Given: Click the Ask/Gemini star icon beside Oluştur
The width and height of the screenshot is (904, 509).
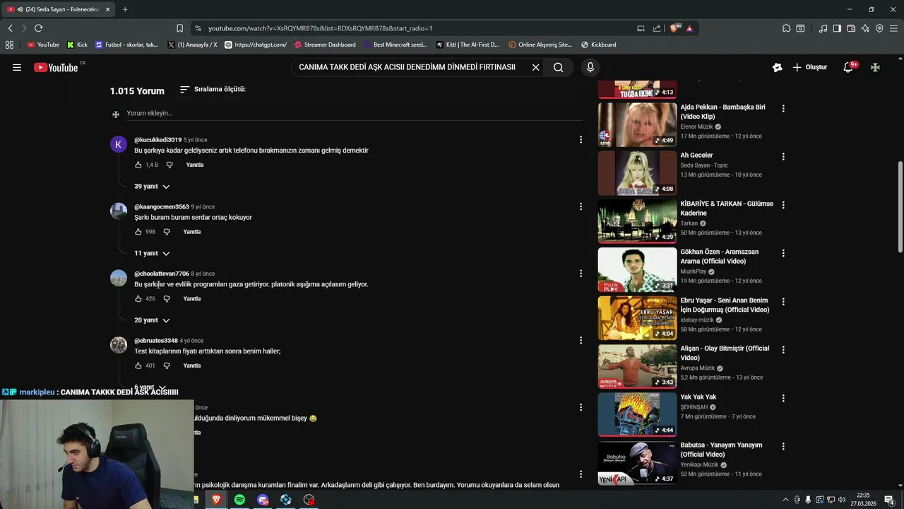Looking at the screenshot, I should 777,67.
